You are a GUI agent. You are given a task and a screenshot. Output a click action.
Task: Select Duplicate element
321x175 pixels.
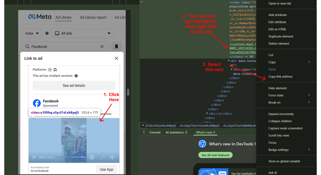pyautogui.click(x=281, y=36)
